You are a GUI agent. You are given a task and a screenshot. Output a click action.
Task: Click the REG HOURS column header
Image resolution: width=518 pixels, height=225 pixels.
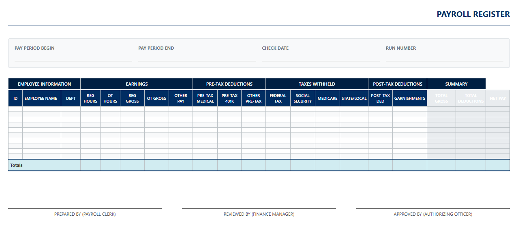click(x=90, y=98)
